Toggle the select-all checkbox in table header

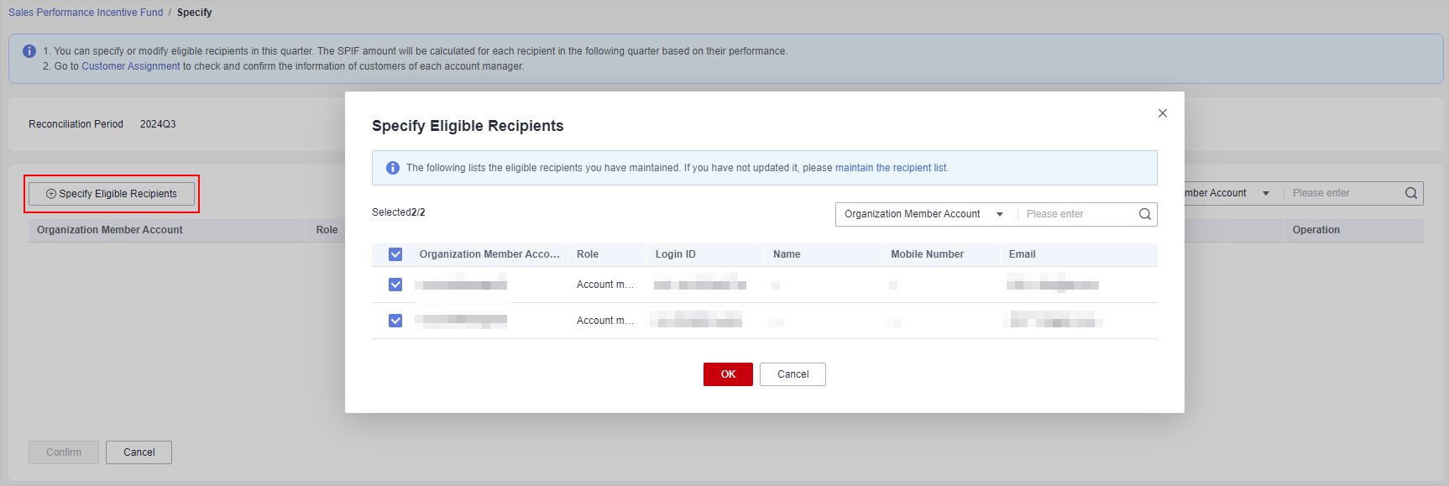(395, 254)
